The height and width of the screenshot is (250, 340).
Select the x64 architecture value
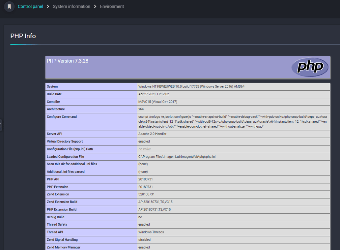point(141,109)
